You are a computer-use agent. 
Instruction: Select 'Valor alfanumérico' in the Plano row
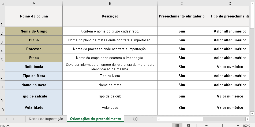227,40
